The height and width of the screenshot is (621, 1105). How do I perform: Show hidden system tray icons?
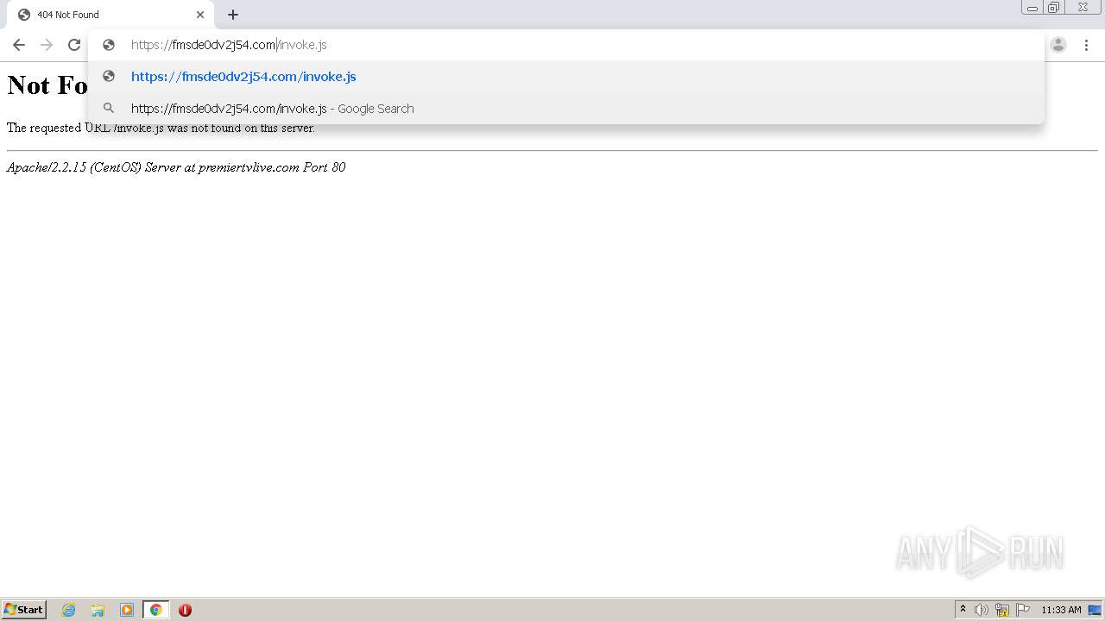[x=963, y=610]
